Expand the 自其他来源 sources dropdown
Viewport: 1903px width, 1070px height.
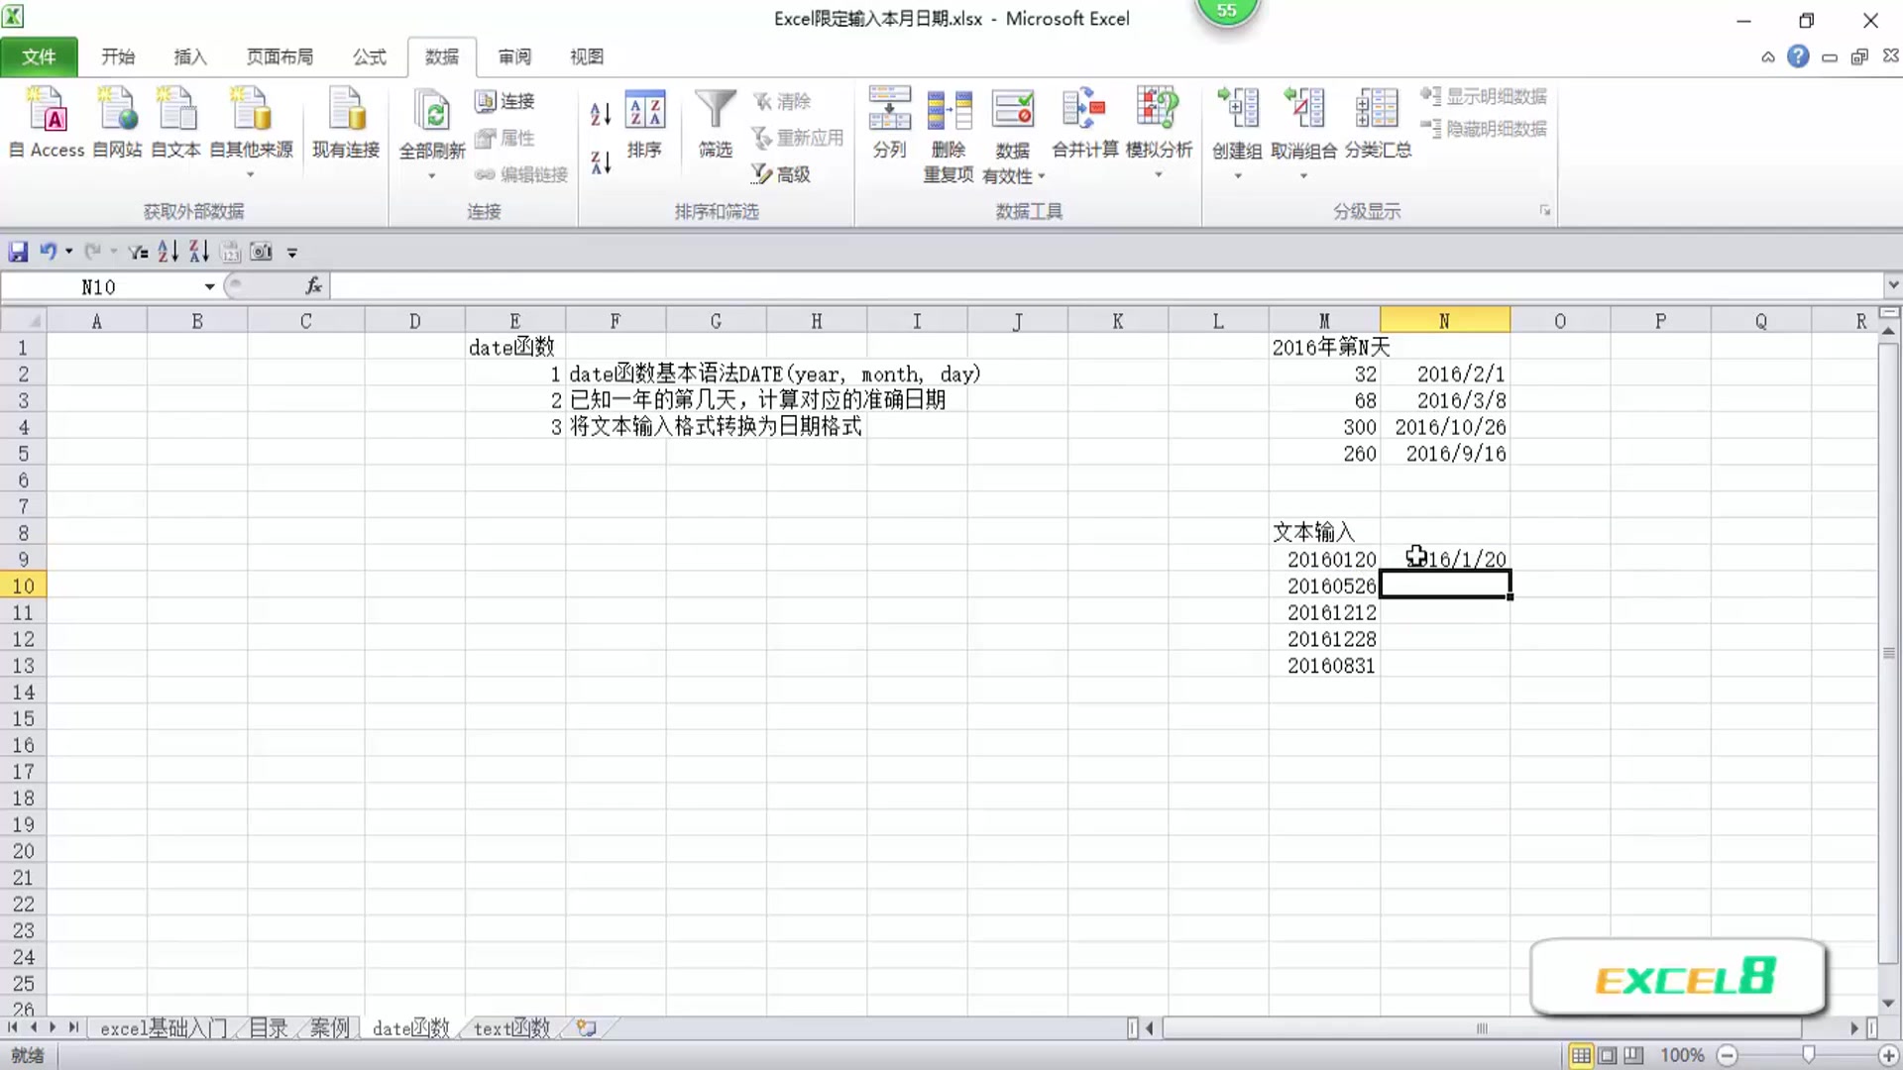pos(251,174)
